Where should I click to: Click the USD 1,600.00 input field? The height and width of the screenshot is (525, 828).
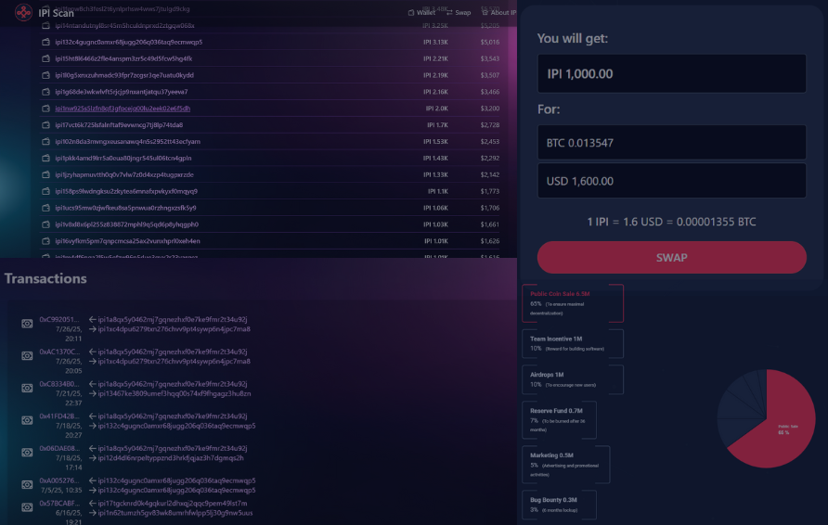(x=663, y=181)
